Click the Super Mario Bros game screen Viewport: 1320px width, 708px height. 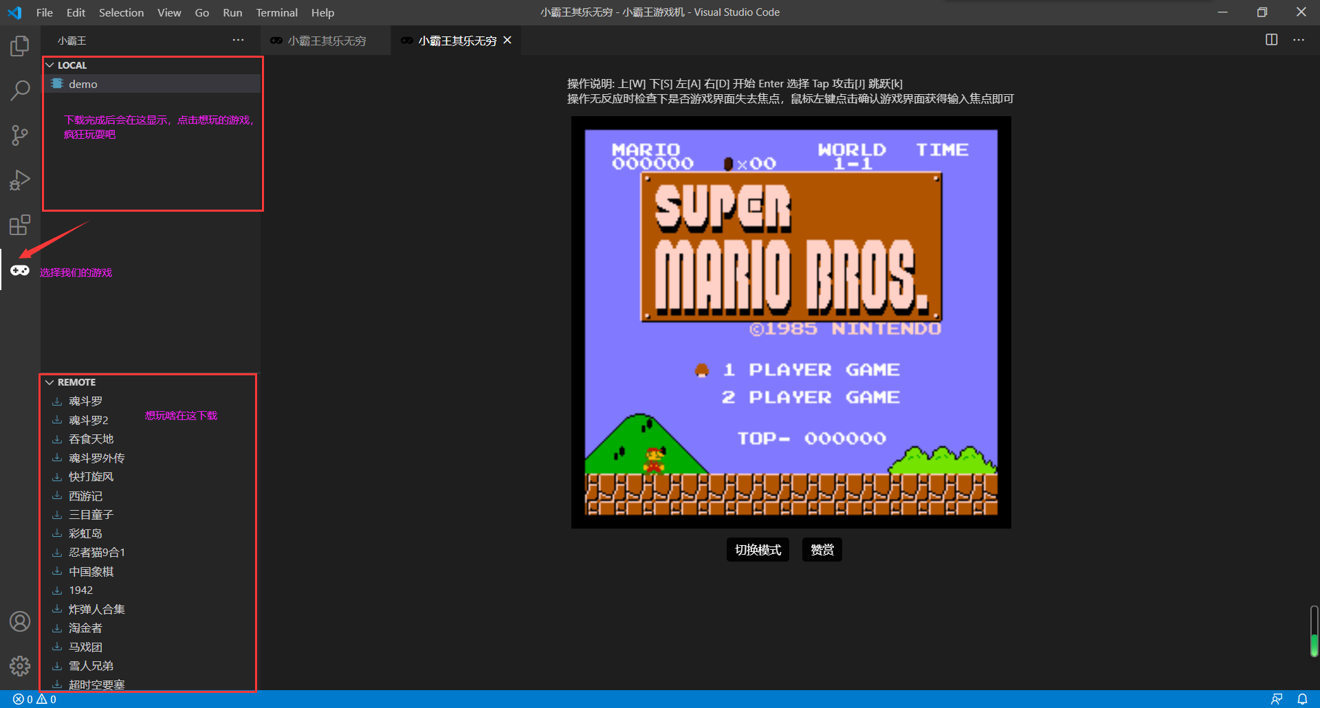coord(791,322)
